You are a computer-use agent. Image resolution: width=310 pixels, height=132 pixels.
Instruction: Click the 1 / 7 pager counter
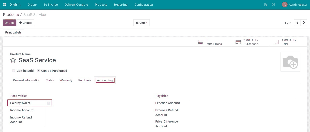pyautogui.click(x=288, y=23)
